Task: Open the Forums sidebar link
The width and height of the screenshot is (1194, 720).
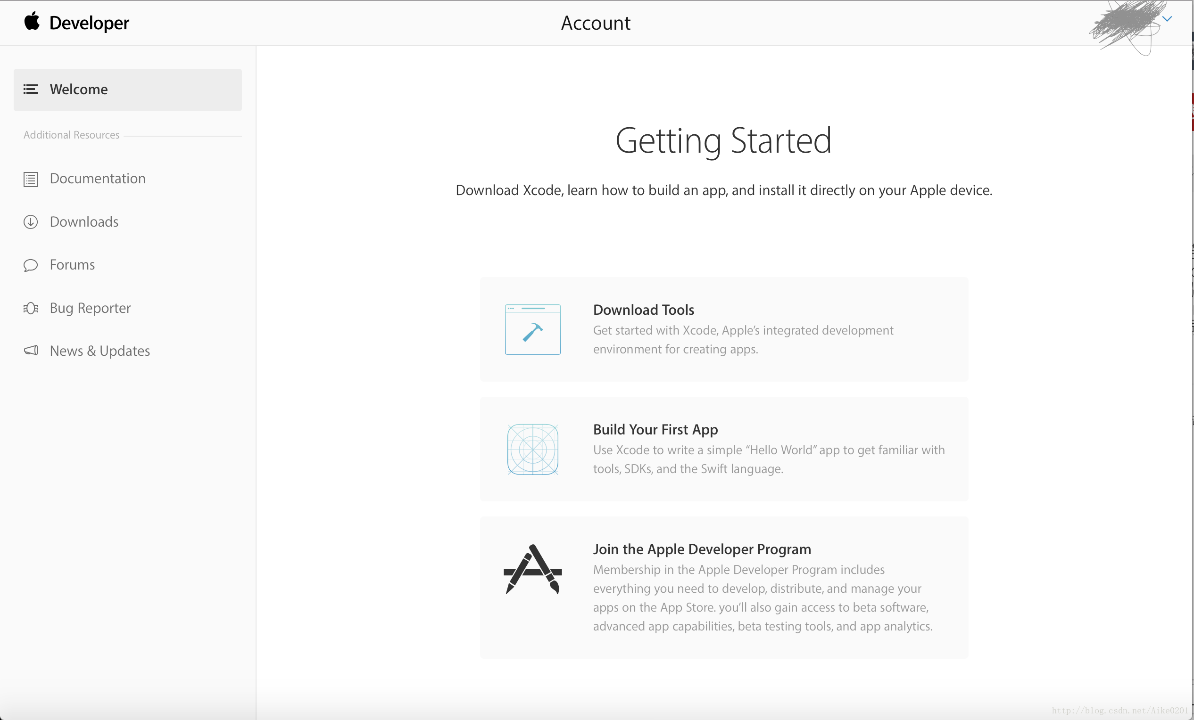Action: (72, 265)
